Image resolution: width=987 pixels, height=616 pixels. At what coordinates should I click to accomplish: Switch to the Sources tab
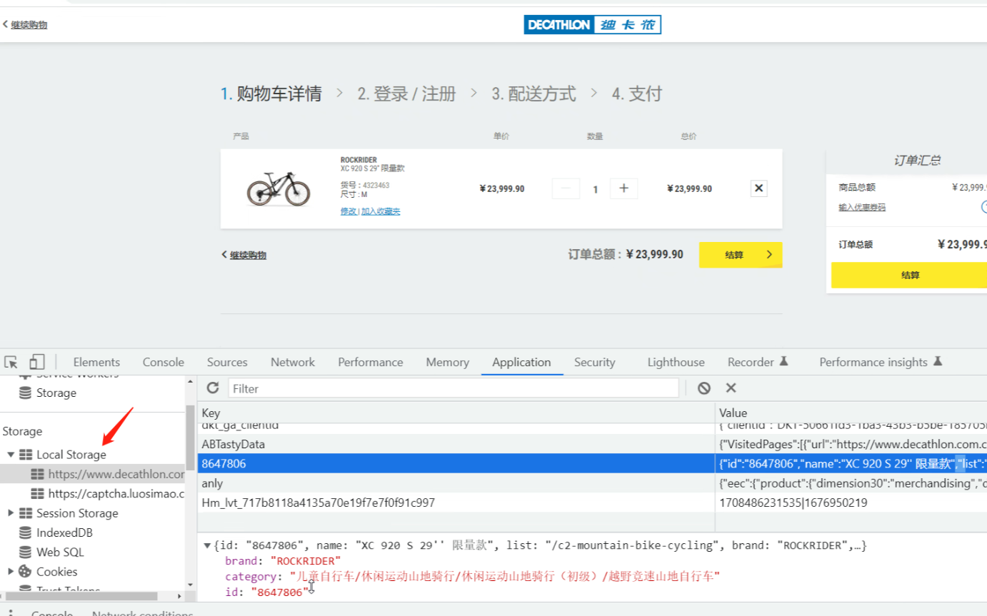pyautogui.click(x=227, y=362)
